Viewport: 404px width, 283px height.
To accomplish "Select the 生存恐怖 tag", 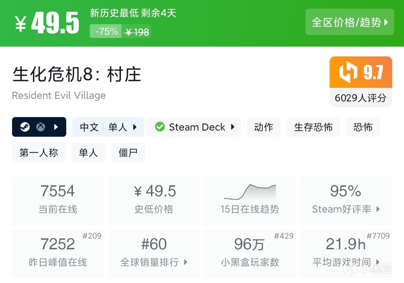I will tap(313, 127).
